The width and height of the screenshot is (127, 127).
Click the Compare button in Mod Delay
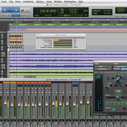124,69
